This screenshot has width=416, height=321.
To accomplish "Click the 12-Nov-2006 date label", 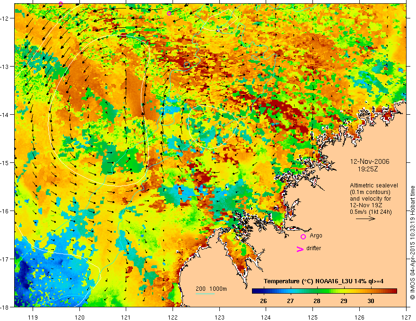I will tap(370, 161).
